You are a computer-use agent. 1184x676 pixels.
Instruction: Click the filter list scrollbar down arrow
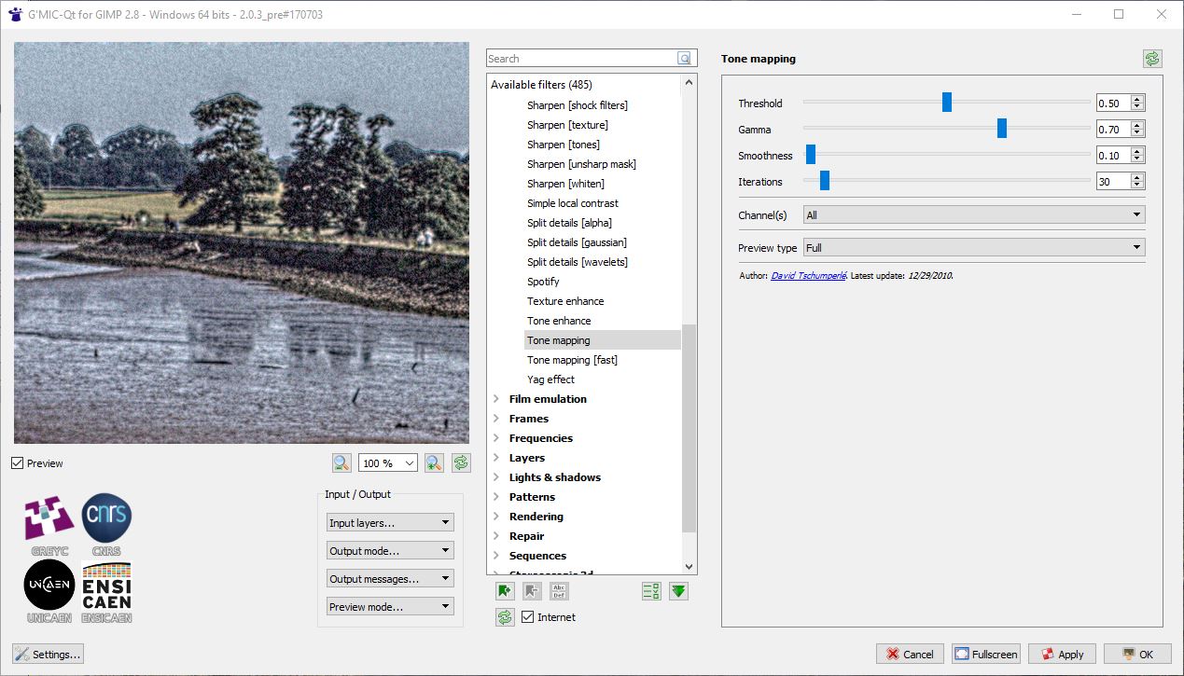[x=690, y=567]
